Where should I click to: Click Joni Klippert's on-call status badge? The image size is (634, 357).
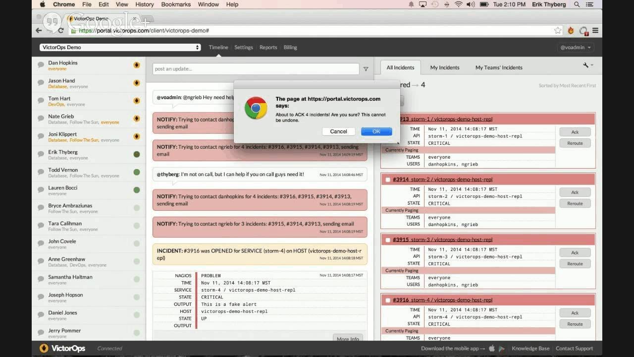(x=137, y=136)
